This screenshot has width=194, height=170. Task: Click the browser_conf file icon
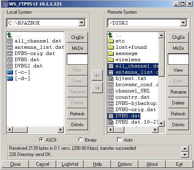[x=111, y=85]
